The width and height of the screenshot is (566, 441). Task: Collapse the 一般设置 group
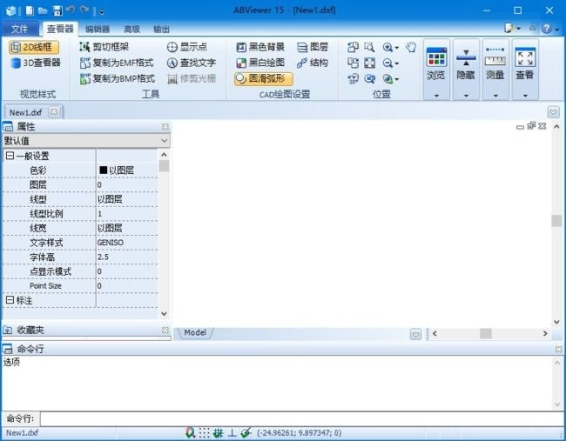10,156
